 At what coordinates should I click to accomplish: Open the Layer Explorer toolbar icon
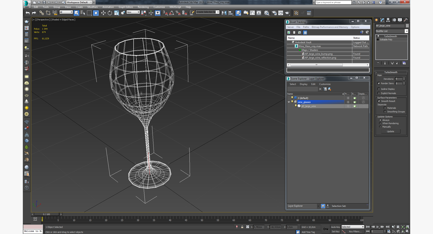pyautogui.click(x=238, y=13)
